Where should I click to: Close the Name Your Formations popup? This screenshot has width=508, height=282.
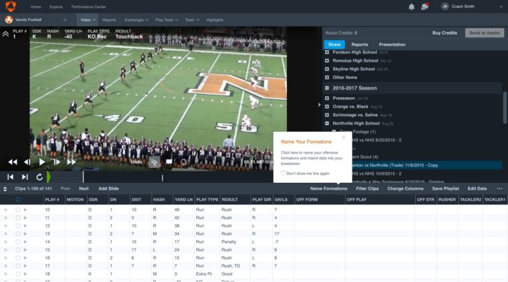tap(344, 138)
